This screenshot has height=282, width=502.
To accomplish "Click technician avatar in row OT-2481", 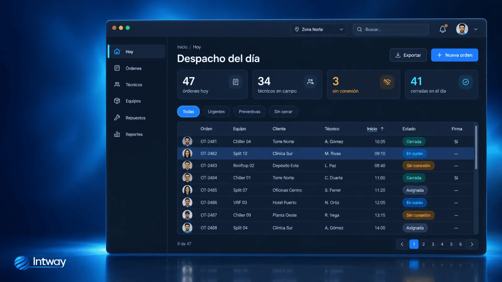I will pos(187,141).
